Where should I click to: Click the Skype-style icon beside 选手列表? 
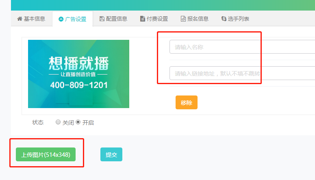[224, 19]
